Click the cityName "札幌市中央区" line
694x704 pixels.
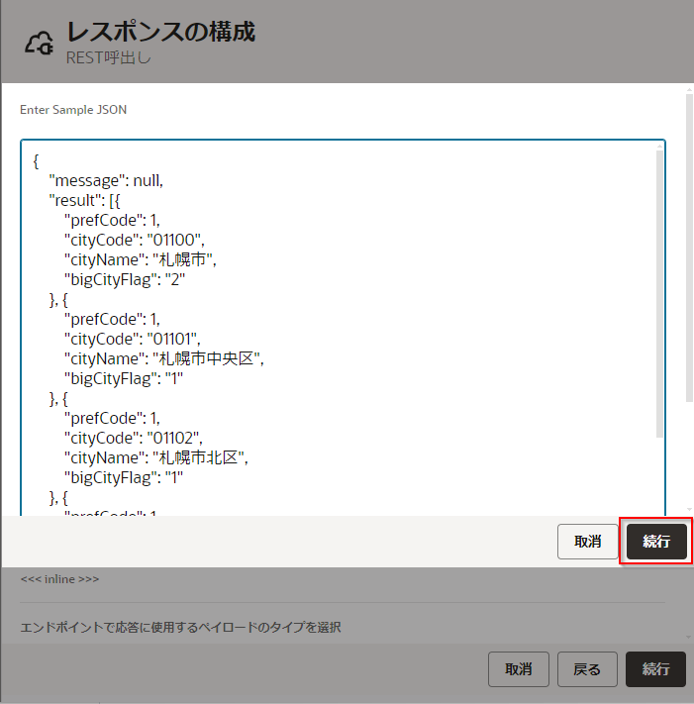tap(163, 358)
